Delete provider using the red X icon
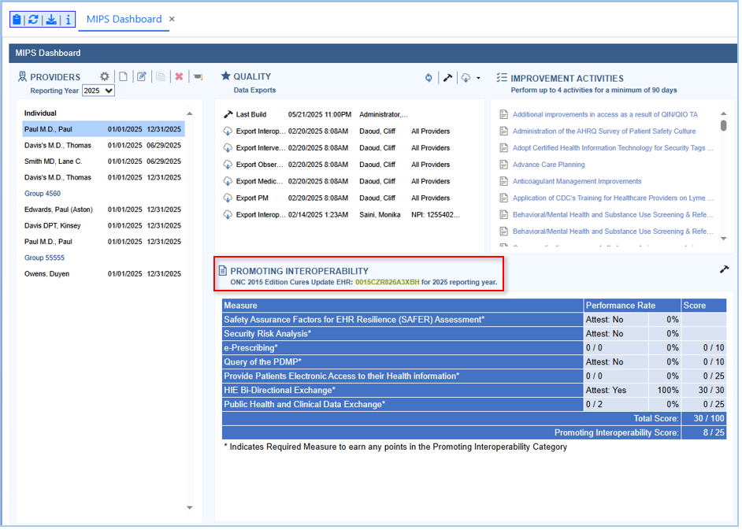This screenshot has width=742, height=530. pyautogui.click(x=179, y=76)
